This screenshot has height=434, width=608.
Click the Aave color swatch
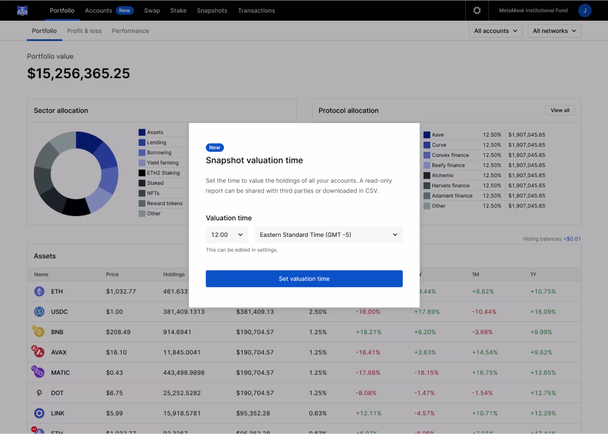427,135
